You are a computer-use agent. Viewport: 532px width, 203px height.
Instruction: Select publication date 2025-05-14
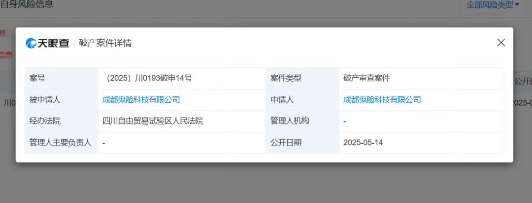(x=363, y=143)
